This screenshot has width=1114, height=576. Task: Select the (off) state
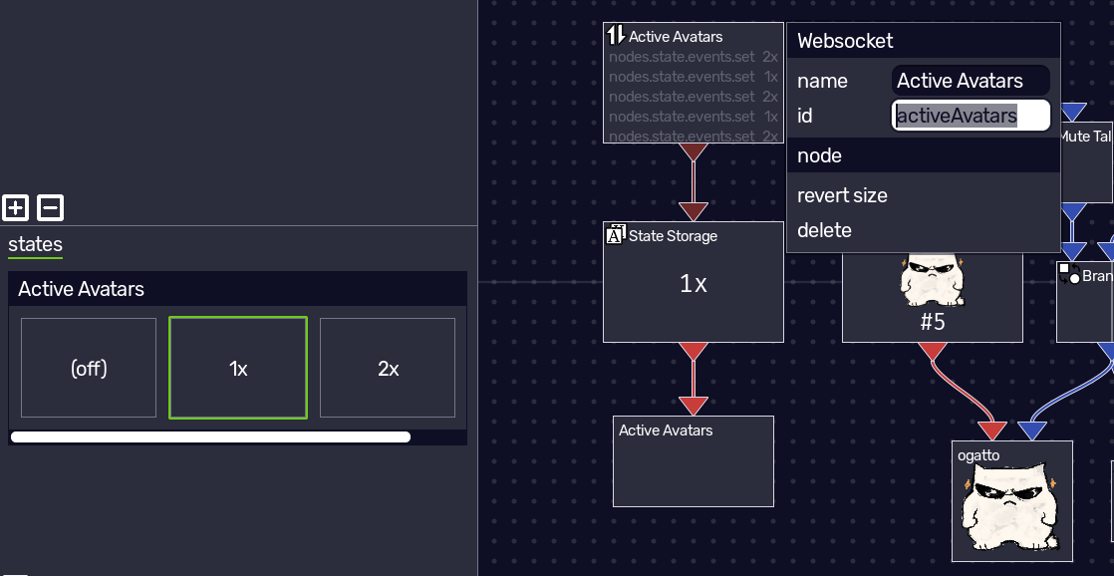pyautogui.click(x=89, y=368)
